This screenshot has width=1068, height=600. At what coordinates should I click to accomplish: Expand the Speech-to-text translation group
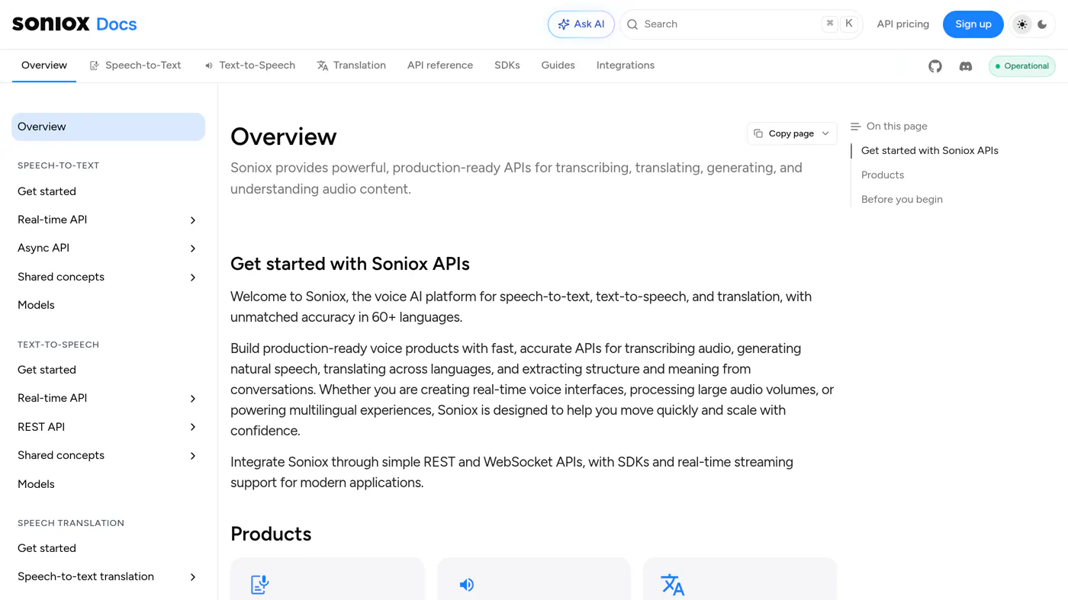[x=108, y=576]
